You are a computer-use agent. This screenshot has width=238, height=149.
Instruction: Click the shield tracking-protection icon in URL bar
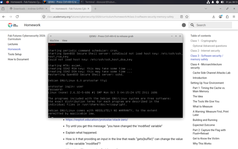click(44, 17)
